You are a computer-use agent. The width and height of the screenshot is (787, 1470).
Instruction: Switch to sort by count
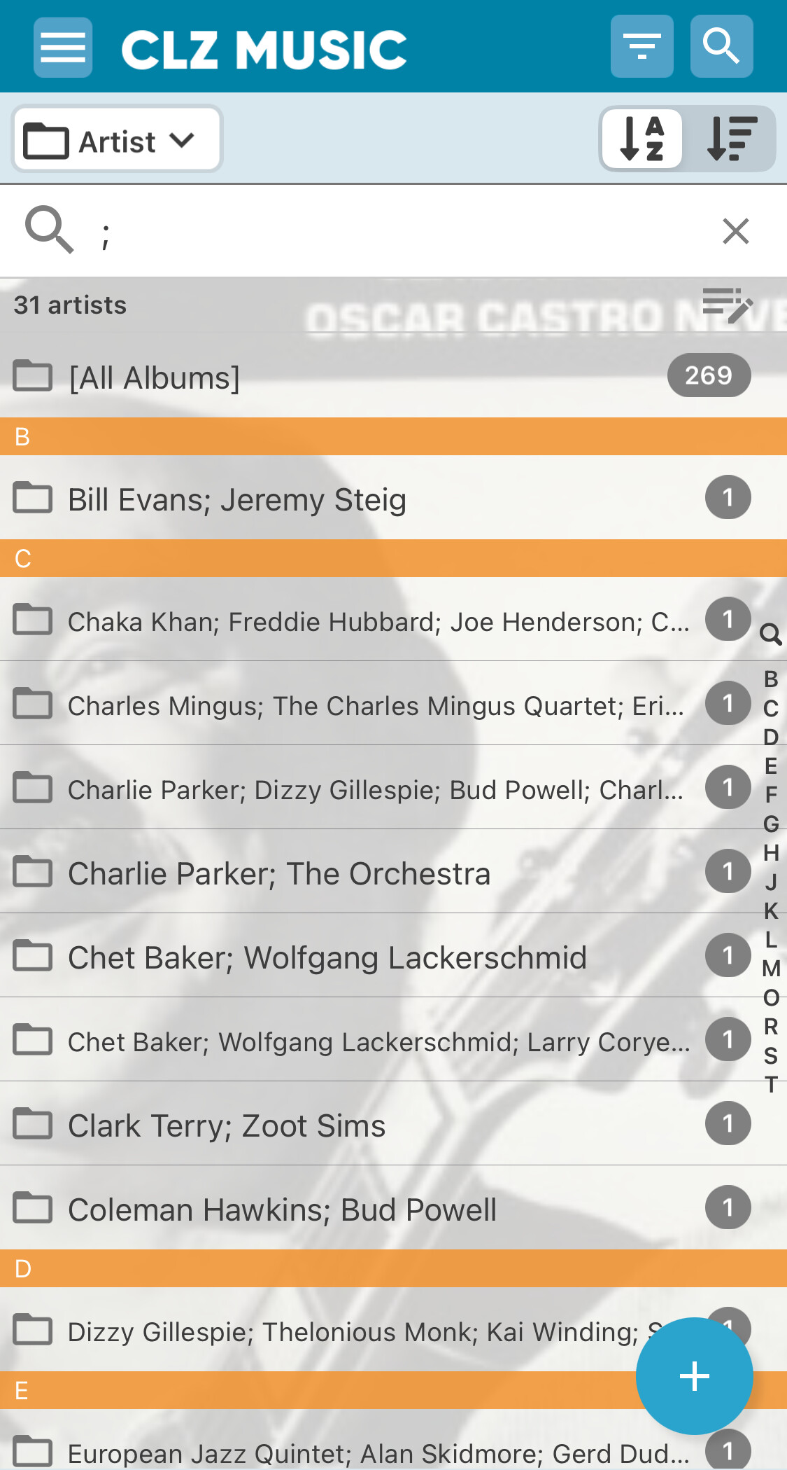tap(731, 139)
